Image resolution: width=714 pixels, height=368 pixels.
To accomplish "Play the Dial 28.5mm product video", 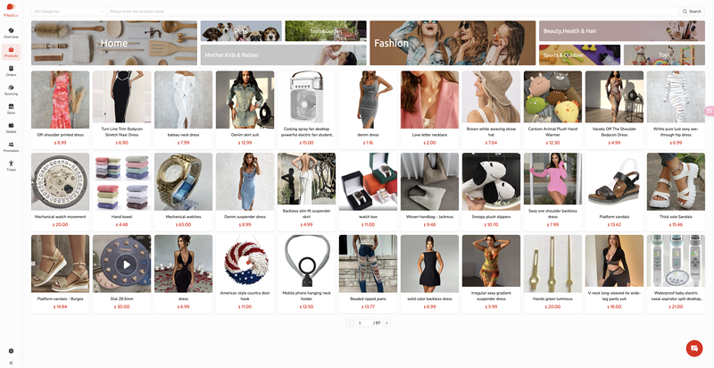I will pyautogui.click(x=127, y=264).
